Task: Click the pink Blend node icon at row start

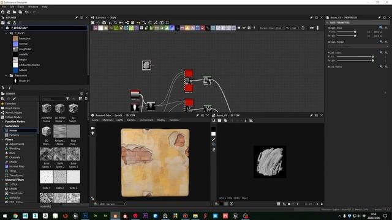Action: click(x=96, y=28)
